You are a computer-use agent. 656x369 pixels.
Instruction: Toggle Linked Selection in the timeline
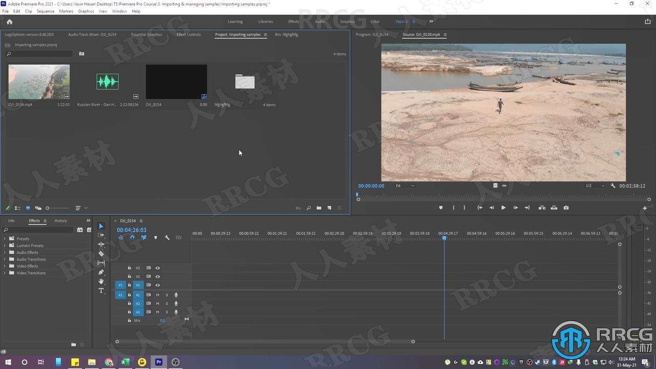[143, 237]
